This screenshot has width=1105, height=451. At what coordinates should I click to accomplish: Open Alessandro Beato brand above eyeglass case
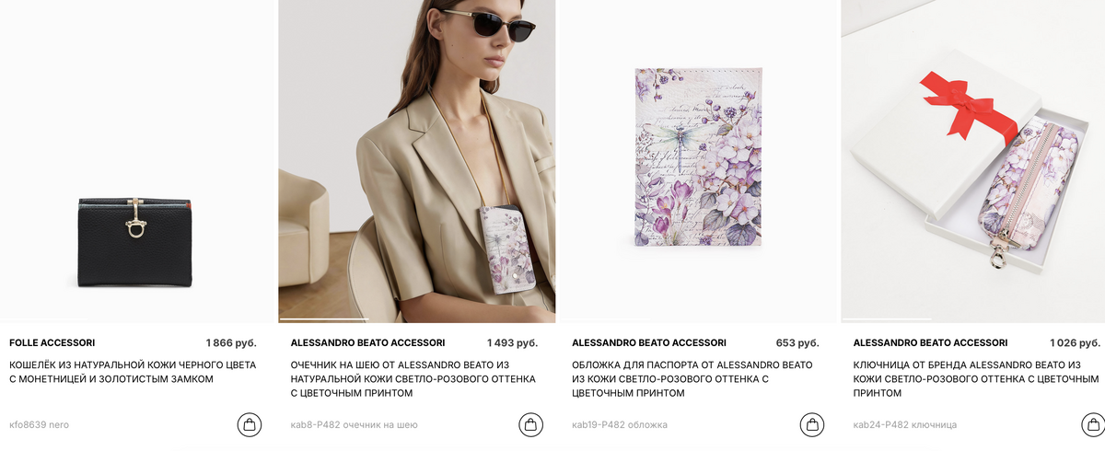click(x=367, y=342)
